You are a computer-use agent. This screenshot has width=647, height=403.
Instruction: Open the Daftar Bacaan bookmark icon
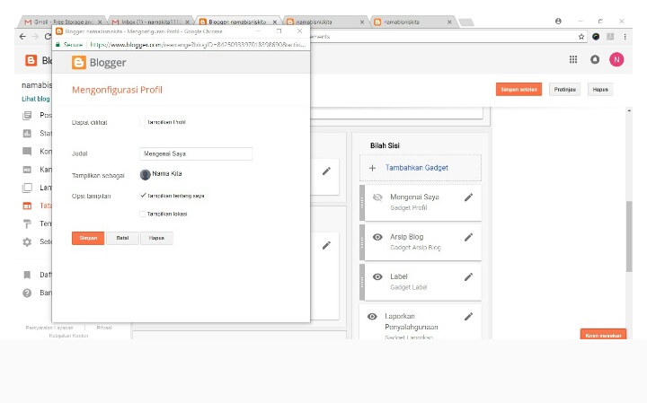[x=27, y=275]
